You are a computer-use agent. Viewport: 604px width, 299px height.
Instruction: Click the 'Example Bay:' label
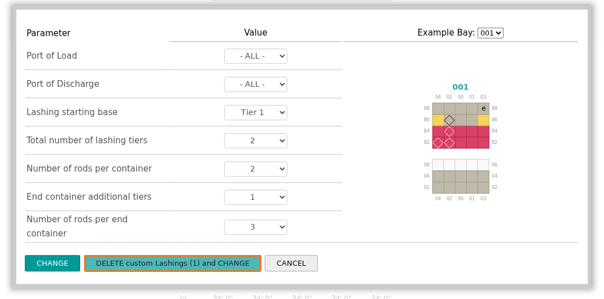point(446,33)
